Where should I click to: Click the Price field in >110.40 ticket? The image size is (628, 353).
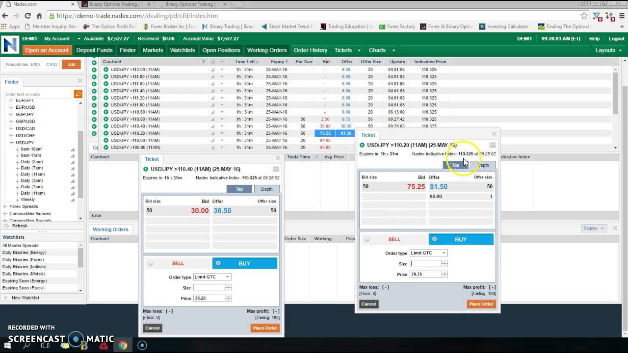[209, 298]
